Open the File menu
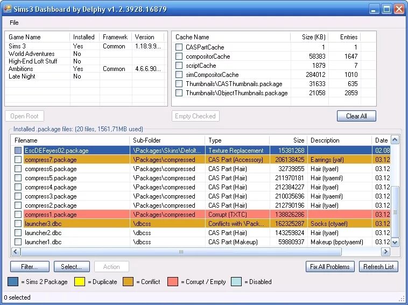408x305 pixels. (x=14, y=23)
